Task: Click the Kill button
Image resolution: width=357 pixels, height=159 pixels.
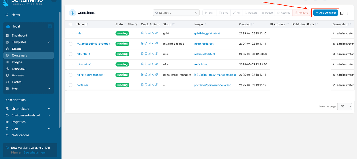Action: [x=237, y=13]
